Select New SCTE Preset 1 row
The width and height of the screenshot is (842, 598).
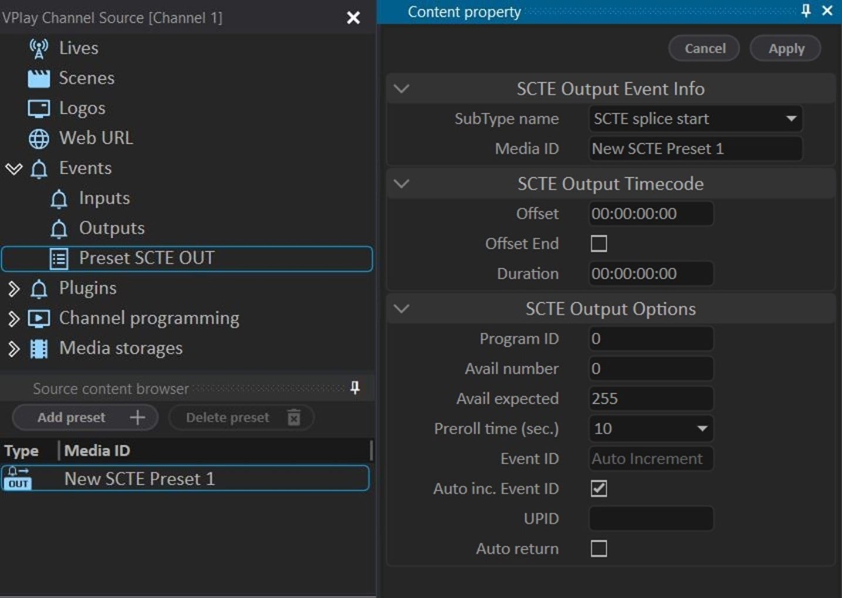(185, 478)
